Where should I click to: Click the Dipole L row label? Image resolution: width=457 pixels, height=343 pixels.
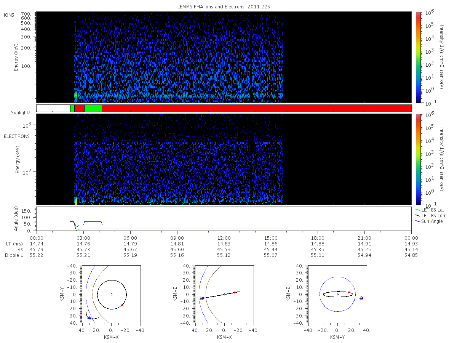point(14,255)
